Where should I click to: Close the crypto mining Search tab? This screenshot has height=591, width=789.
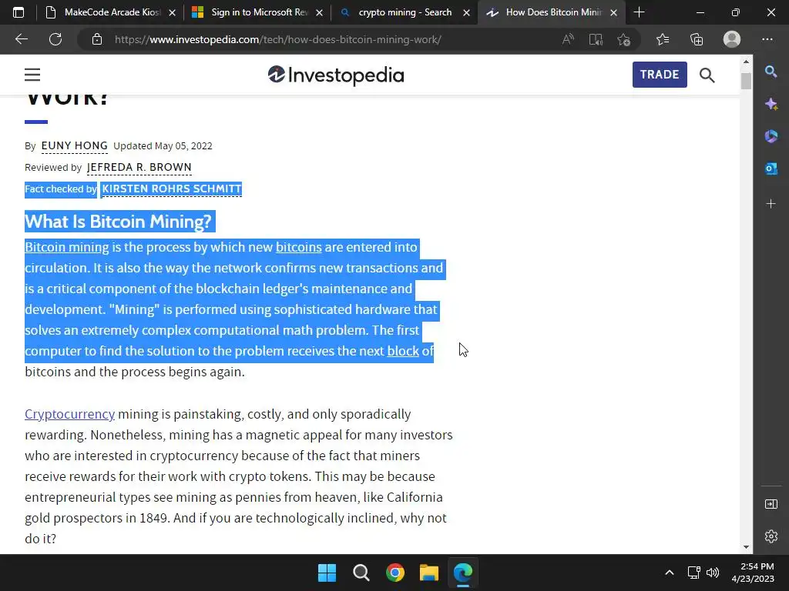coord(466,12)
